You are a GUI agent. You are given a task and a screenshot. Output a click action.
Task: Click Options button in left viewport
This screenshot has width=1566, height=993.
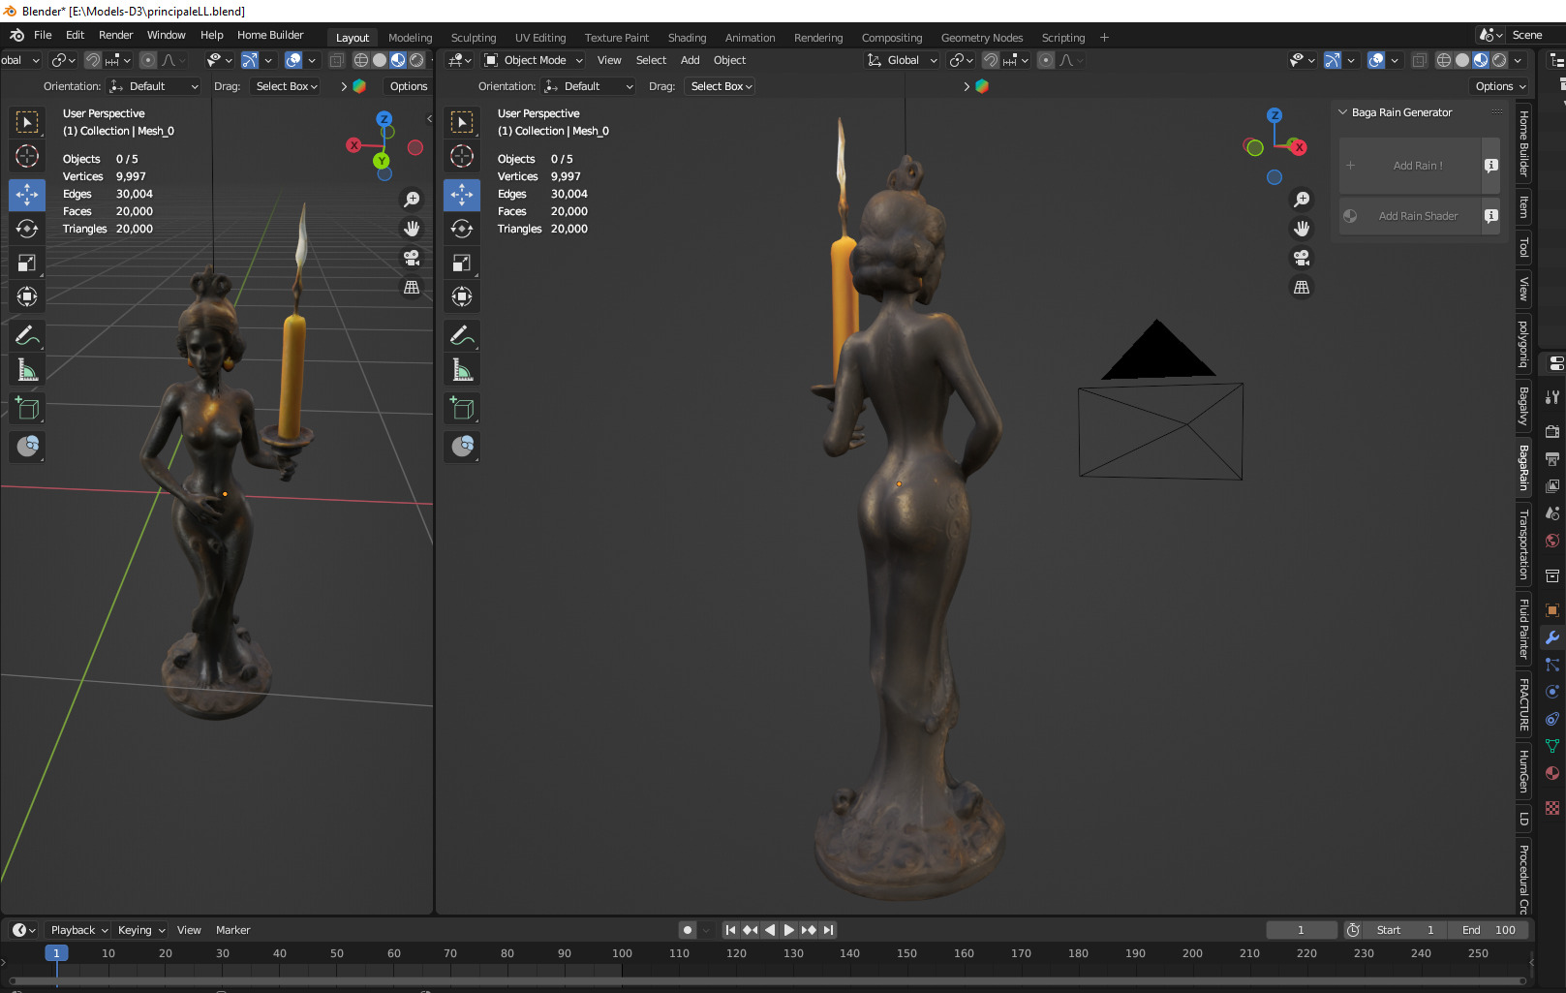tap(409, 86)
